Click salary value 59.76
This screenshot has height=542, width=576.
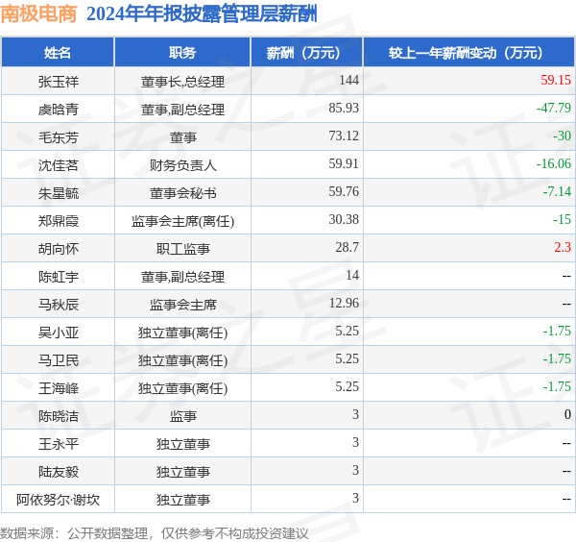(344, 191)
